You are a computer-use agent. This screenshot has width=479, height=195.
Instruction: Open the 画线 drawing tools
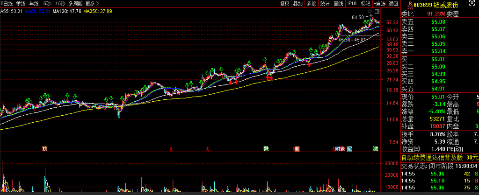tap(339, 4)
